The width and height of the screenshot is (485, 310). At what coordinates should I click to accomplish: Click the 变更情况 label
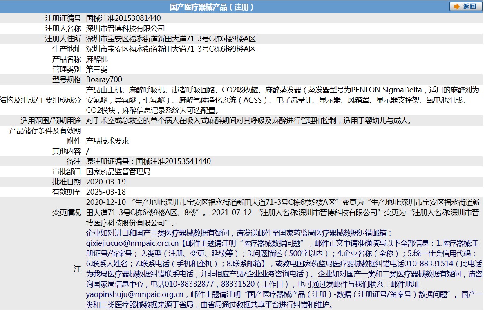67,212
